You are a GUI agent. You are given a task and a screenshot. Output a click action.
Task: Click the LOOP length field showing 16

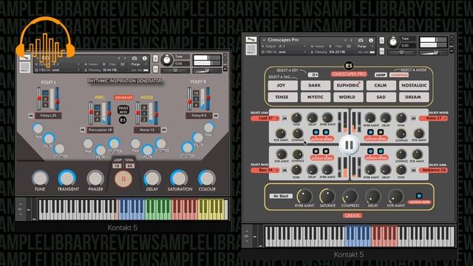point(117,166)
